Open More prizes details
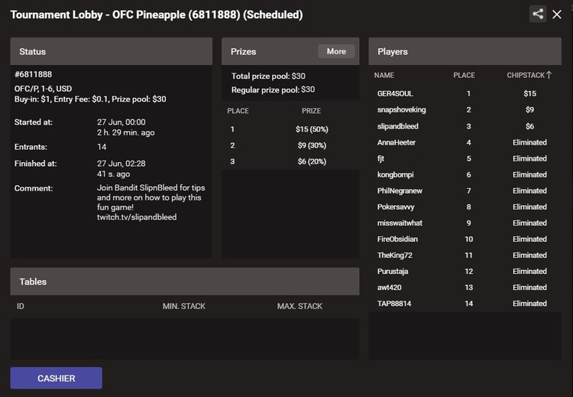 [x=336, y=51]
